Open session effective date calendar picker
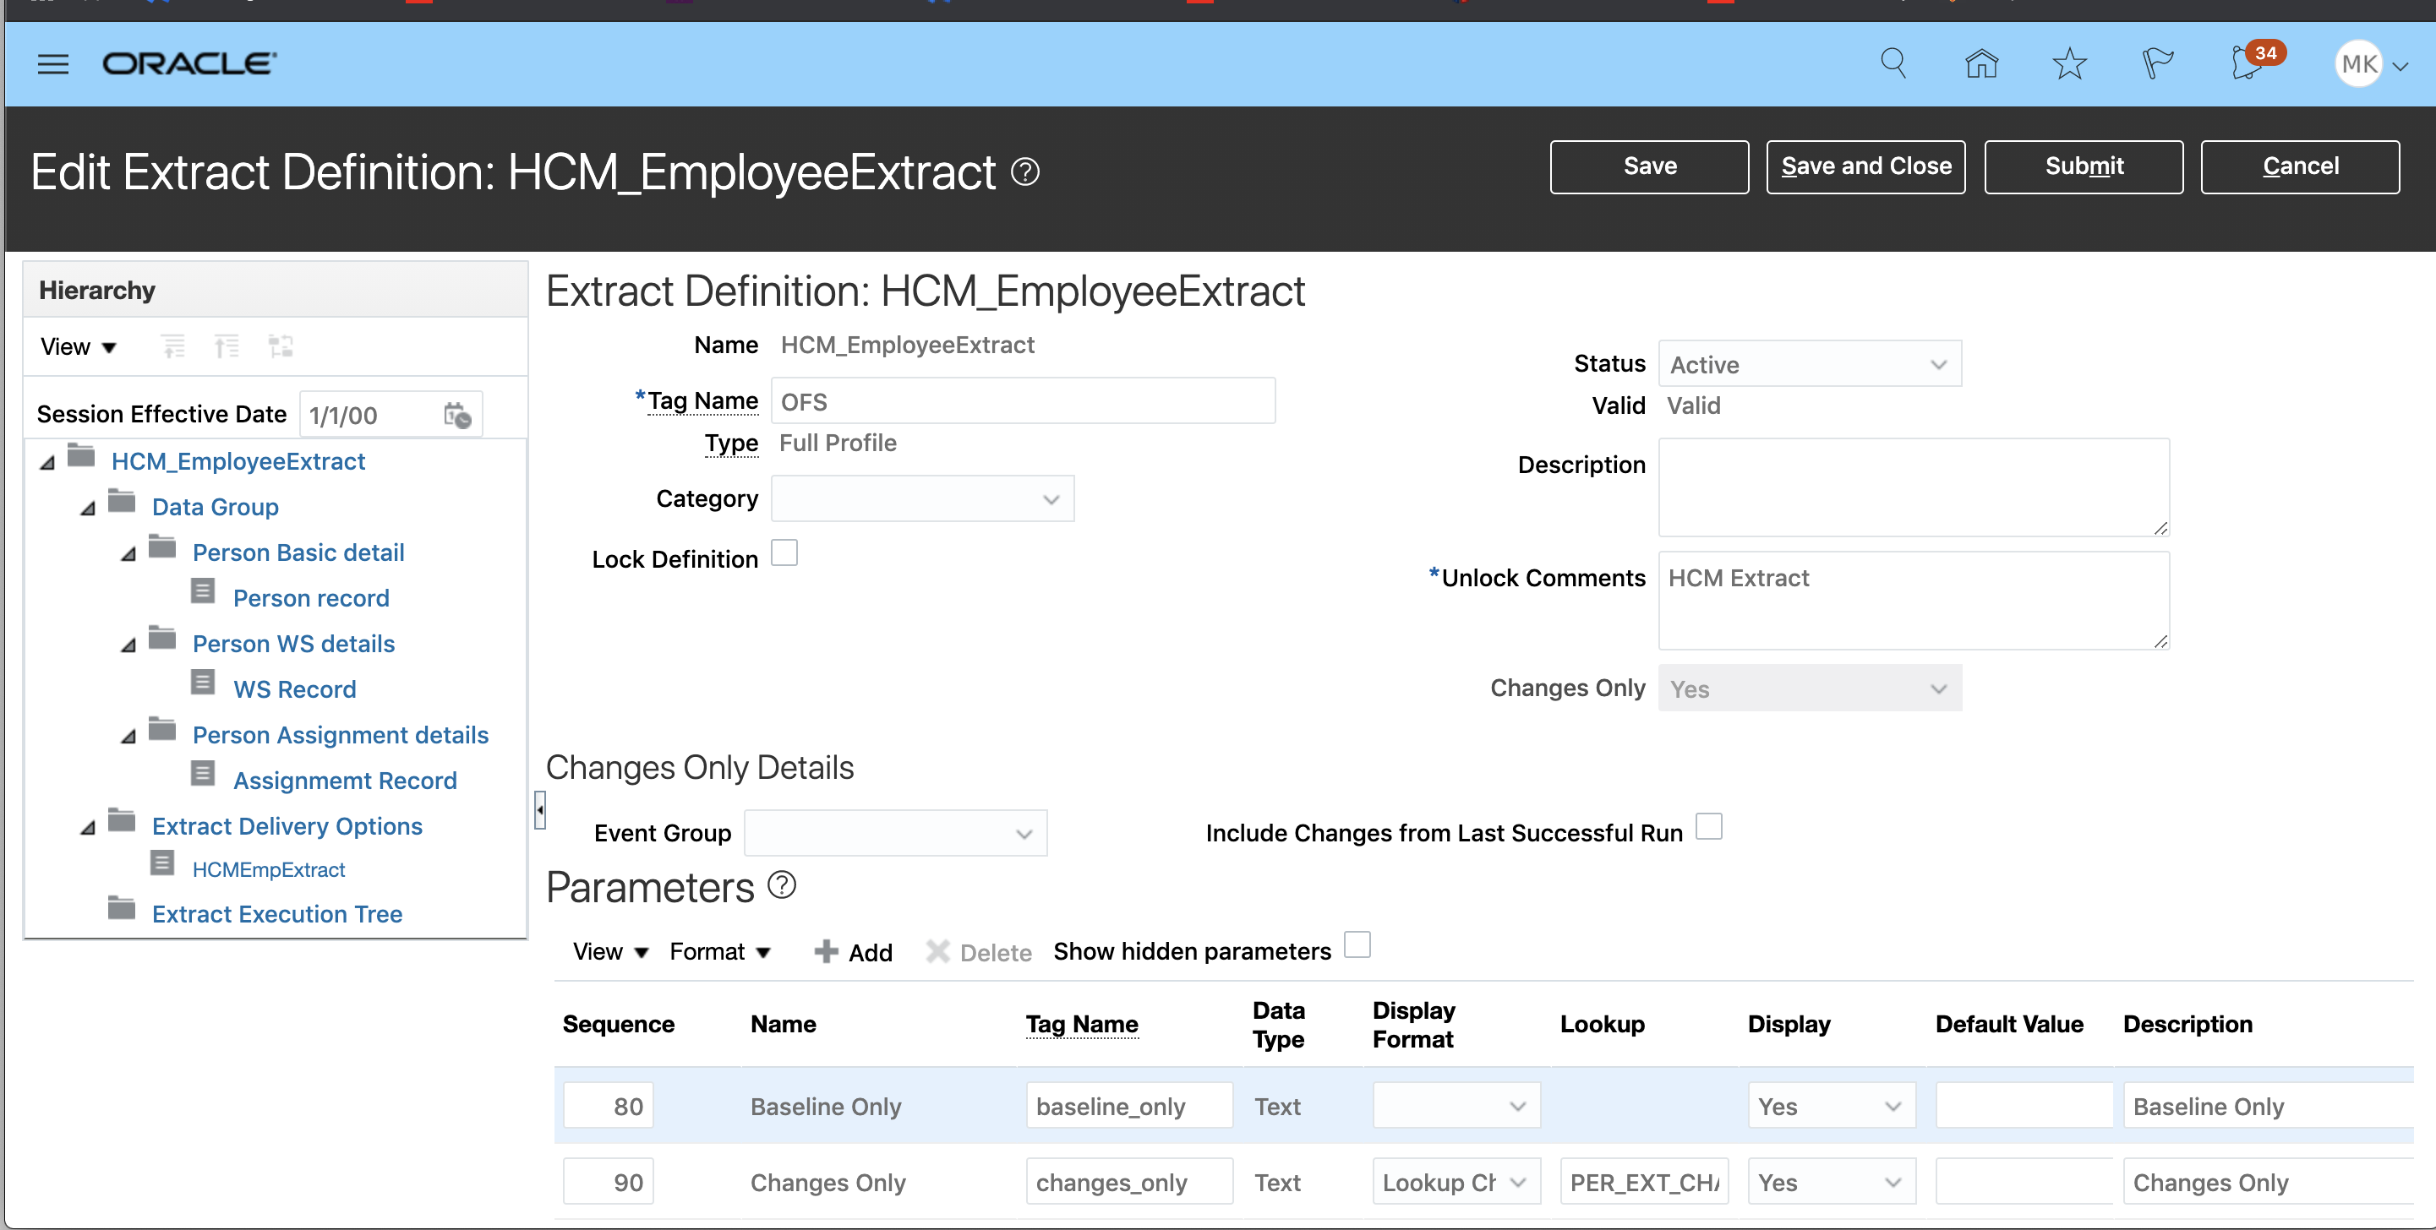 click(x=457, y=415)
